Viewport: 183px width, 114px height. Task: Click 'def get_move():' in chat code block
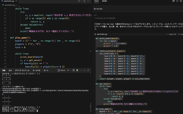(x=103, y=84)
